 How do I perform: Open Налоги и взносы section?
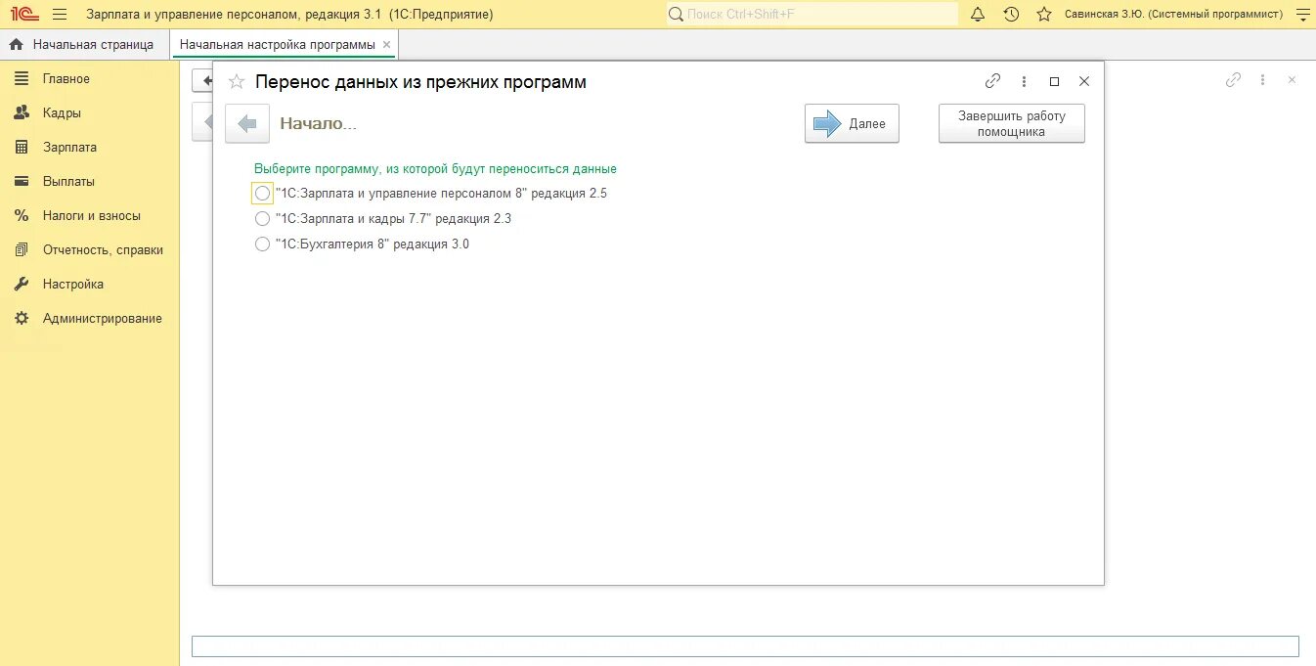coord(92,215)
